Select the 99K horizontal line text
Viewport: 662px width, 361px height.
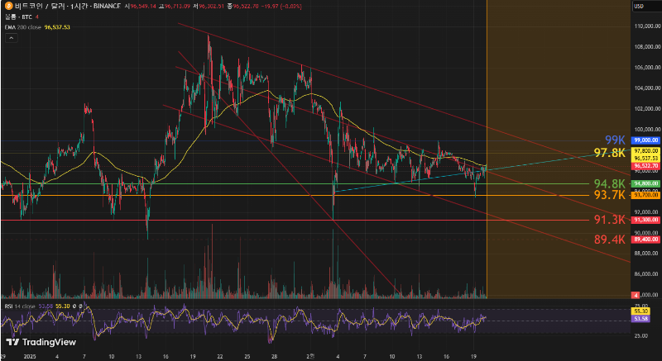(x=614, y=140)
